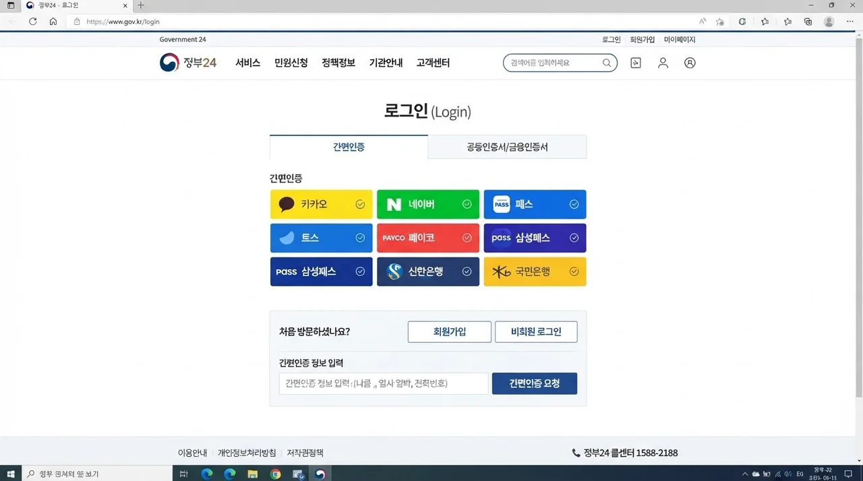
Task: Check the circle on the 카카오 card
Action: [360, 204]
